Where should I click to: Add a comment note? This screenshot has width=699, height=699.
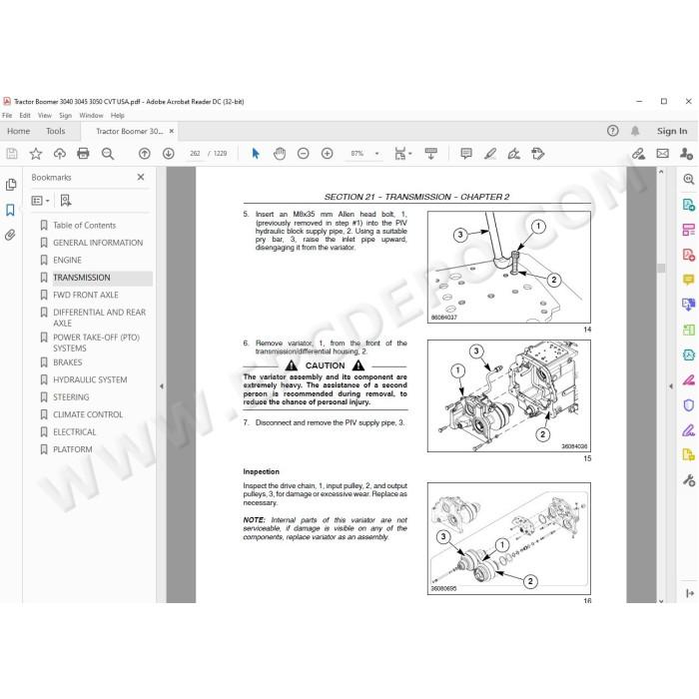(466, 154)
